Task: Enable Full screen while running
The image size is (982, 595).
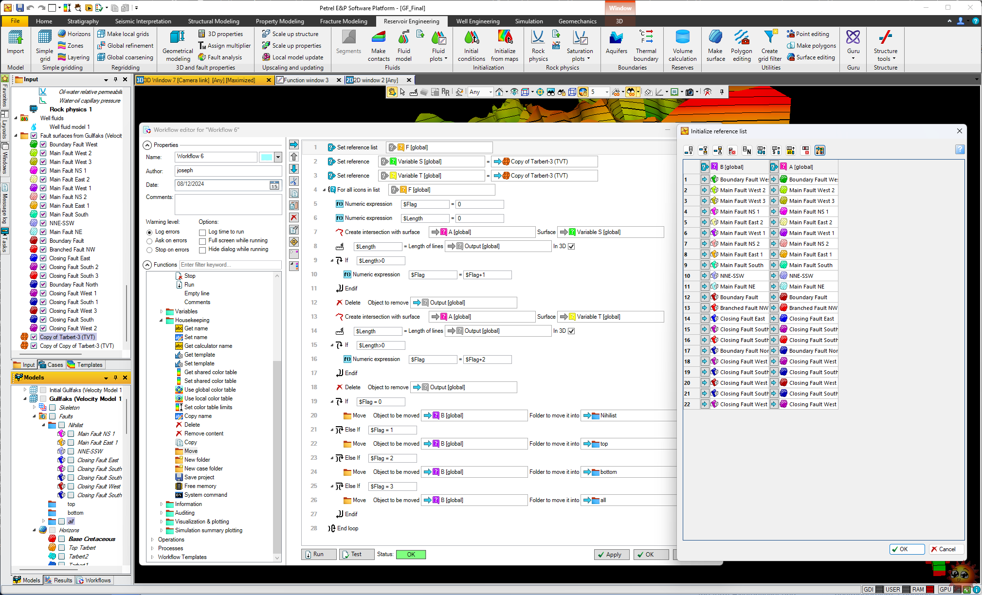Action: pos(202,241)
